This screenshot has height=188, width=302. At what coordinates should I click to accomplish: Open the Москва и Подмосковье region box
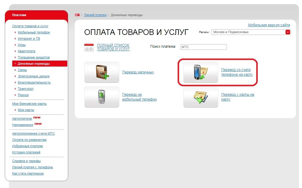tap(251, 32)
